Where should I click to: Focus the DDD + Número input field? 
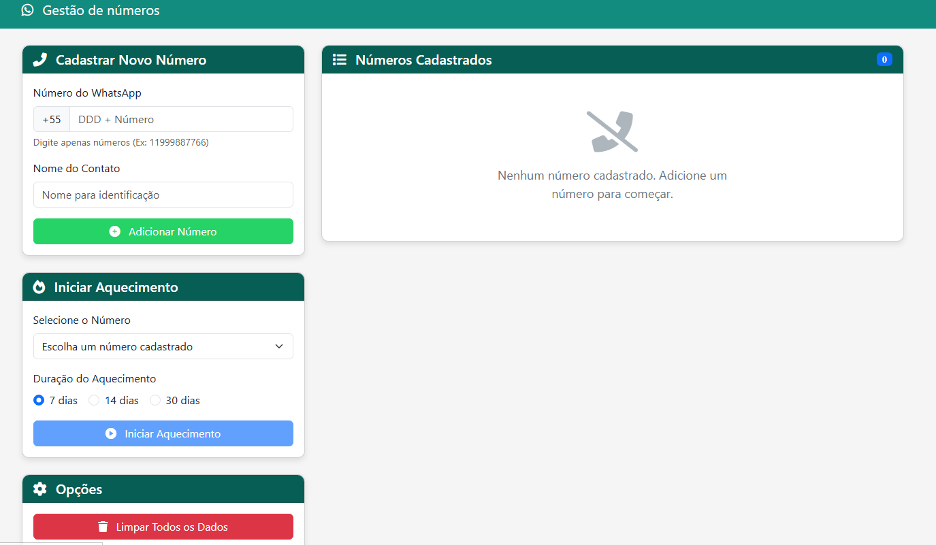coord(182,119)
